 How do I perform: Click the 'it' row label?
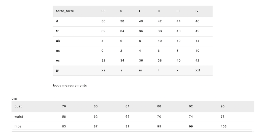tap(57, 21)
